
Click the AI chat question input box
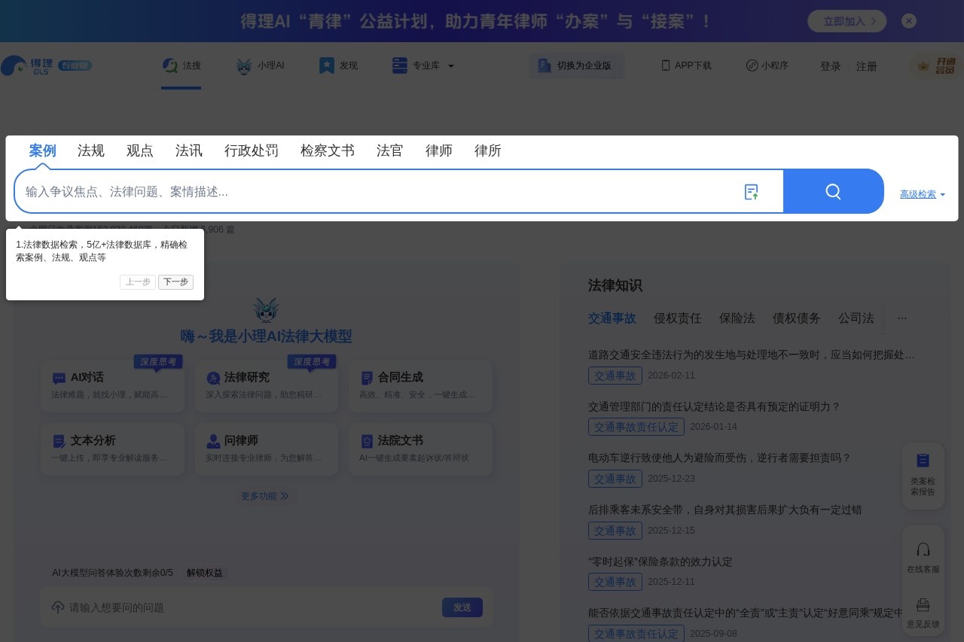pos(226,607)
